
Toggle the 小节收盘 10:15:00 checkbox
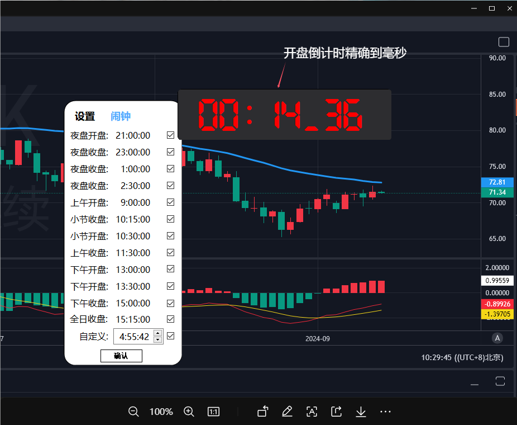(170, 219)
